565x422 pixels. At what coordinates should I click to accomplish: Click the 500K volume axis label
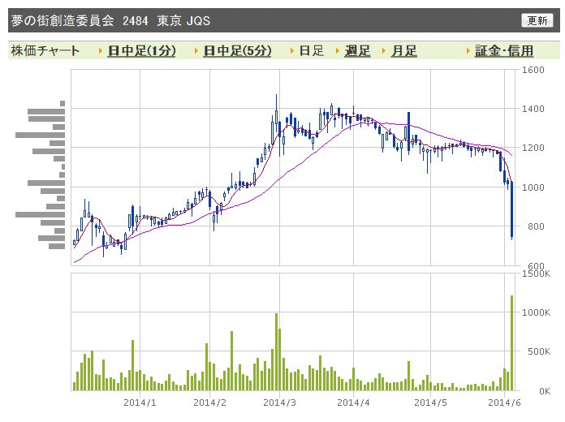click(x=539, y=351)
